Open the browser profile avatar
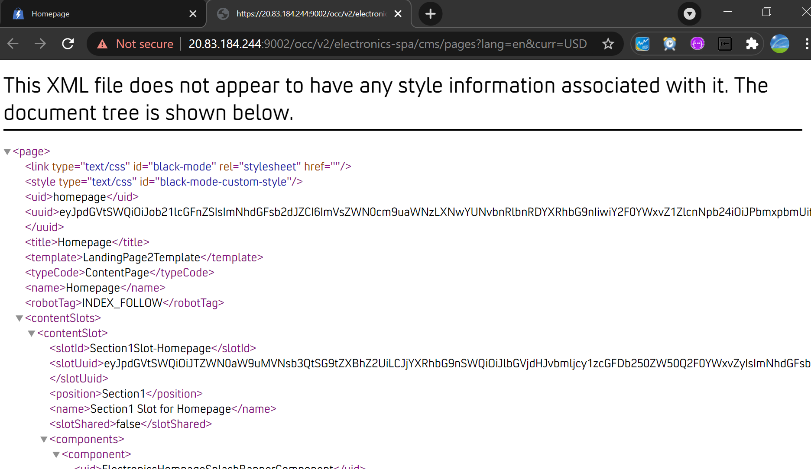This screenshot has height=469, width=811. pyautogui.click(x=780, y=44)
